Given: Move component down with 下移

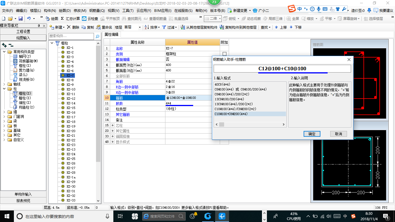Looking at the screenshot, I should (295, 27).
